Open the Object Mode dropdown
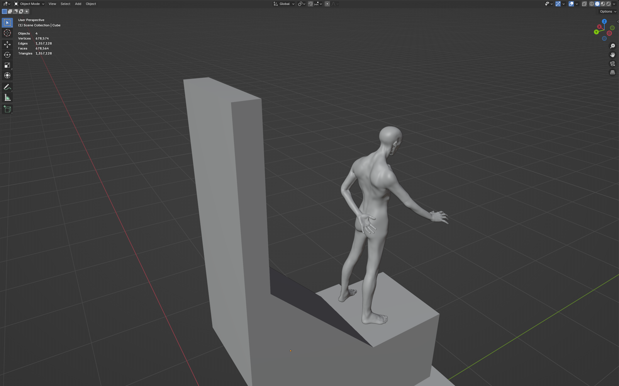The height and width of the screenshot is (386, 619). (29, 4)
